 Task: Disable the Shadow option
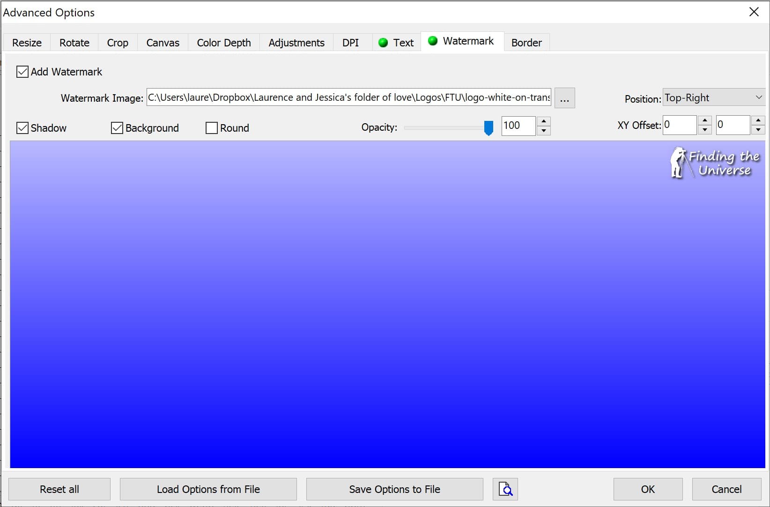pyautogui.click(x=22, y=128)
